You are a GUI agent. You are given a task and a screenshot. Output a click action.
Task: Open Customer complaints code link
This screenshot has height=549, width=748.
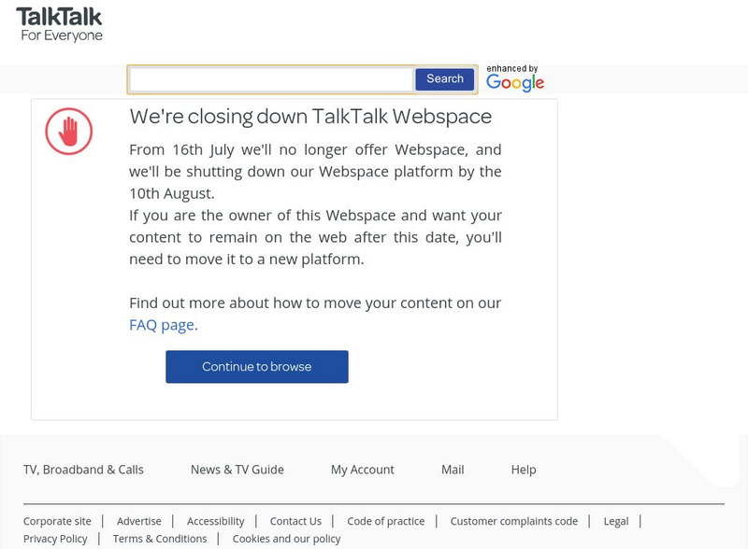(513, 521)
